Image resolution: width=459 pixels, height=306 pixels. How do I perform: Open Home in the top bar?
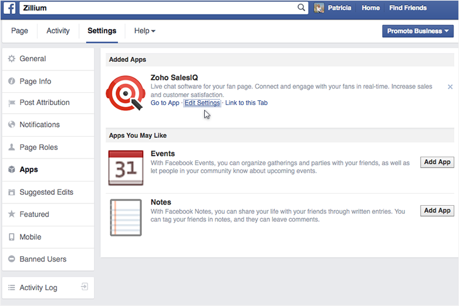[x=371, y=8]
